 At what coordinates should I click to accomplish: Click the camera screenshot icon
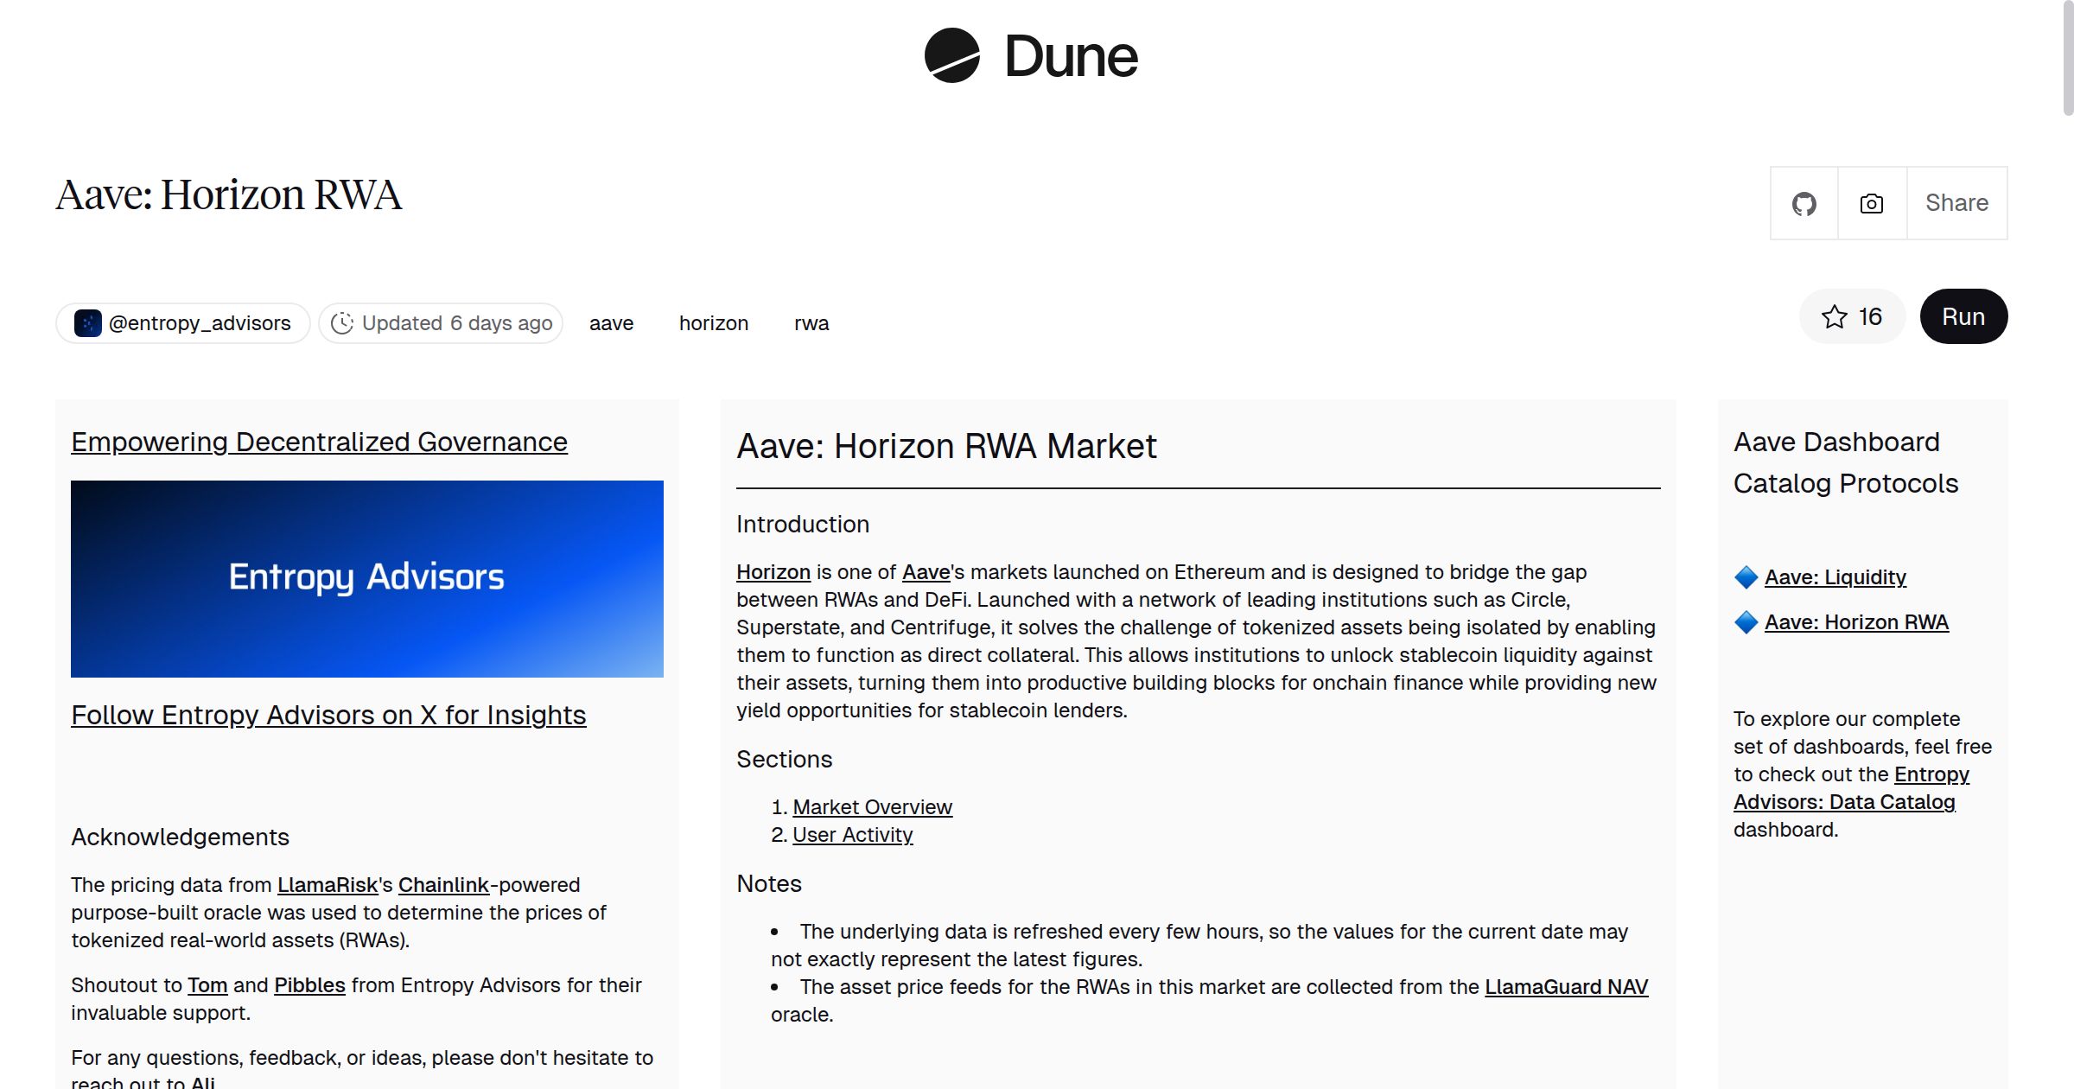(x=1872, y=203)
